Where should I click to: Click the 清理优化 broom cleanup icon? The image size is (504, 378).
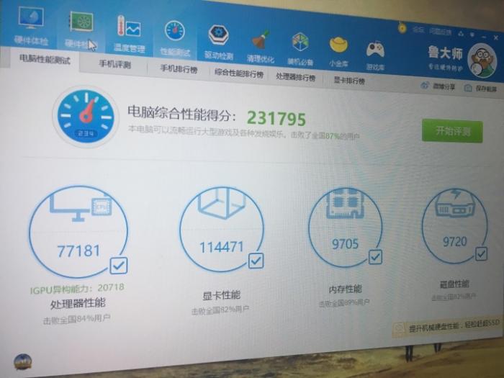(x=260, y=40)
